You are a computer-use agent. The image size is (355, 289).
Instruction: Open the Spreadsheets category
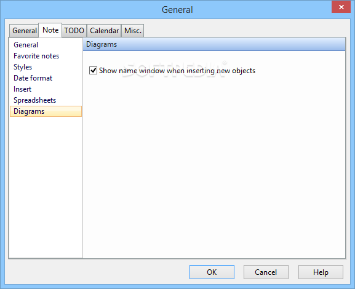point(46,100)
